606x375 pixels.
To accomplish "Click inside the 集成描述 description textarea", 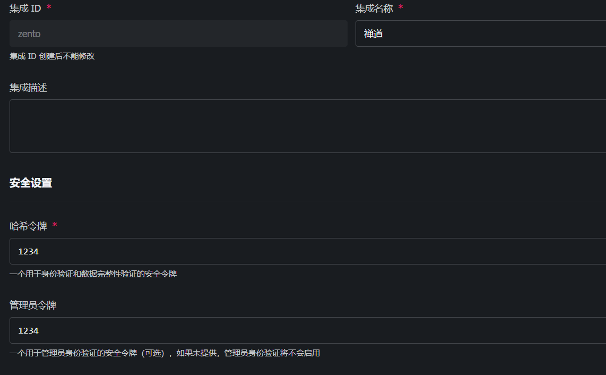I will click(302, 126).
